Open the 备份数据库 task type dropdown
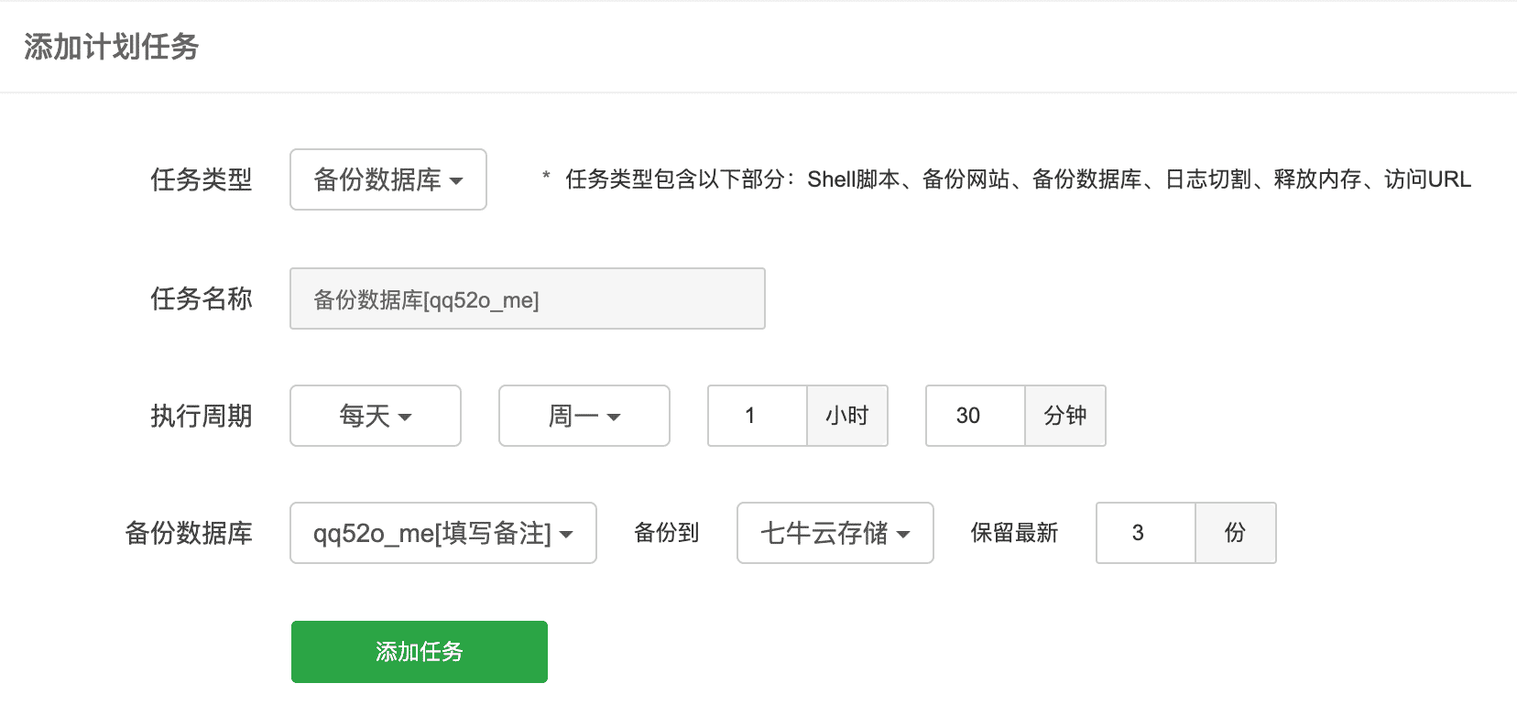 pos(388,179)
